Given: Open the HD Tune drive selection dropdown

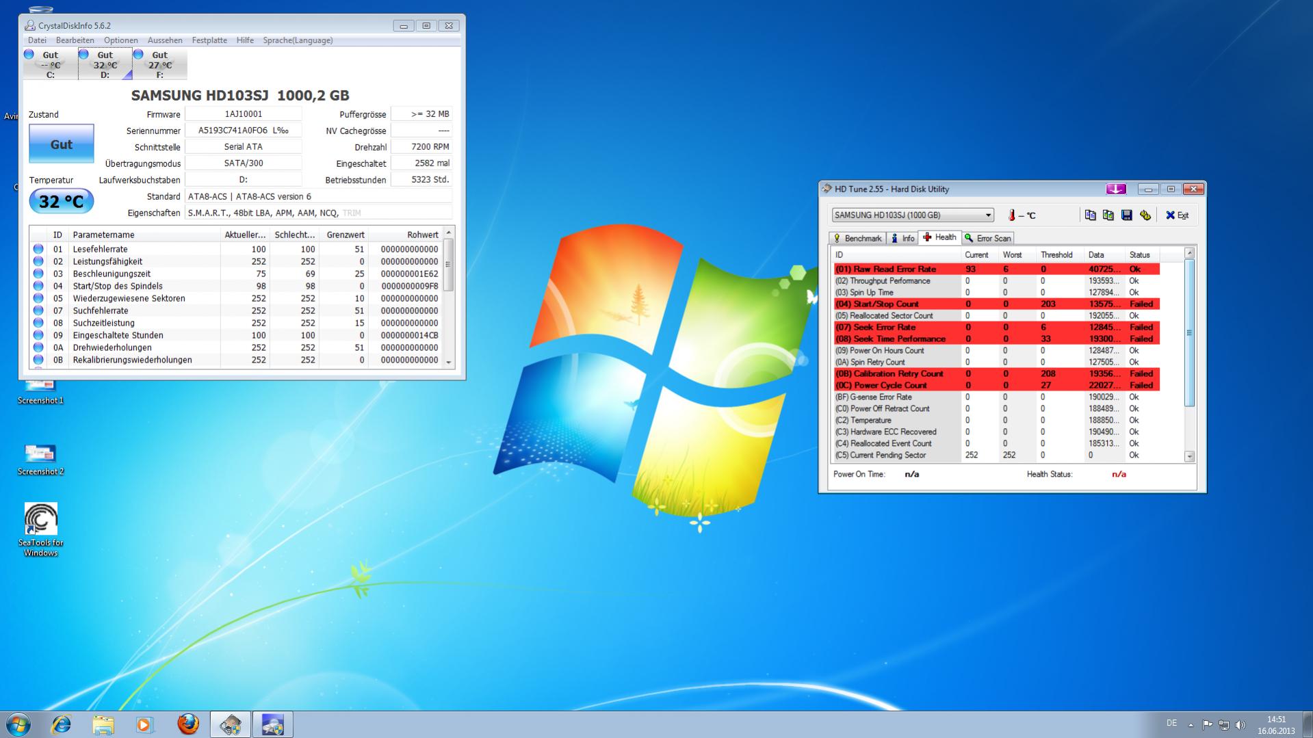Looking at the screenshot, I should (913, 215).
